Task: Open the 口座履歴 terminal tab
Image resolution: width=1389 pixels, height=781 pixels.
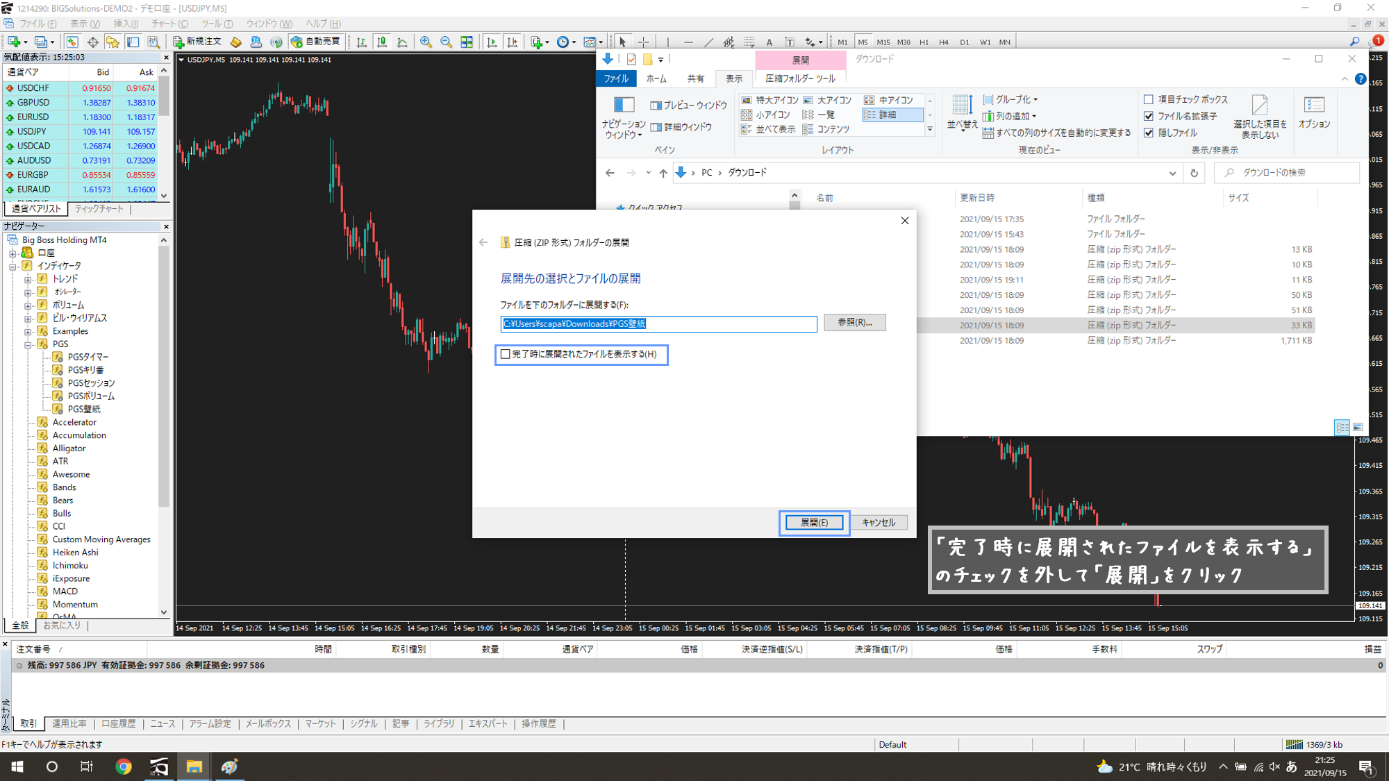Action: [118, 723]
